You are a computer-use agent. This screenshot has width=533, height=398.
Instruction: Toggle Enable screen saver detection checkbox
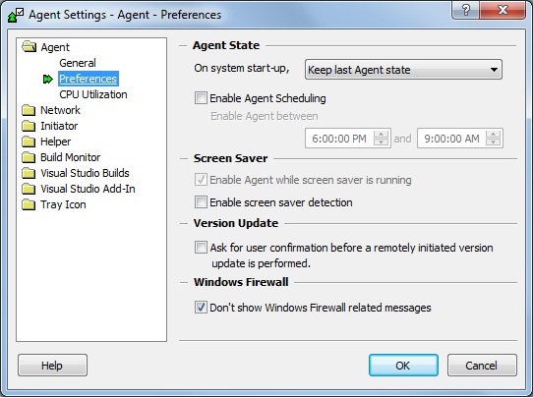pyautogui.click(x=201, y=202)
